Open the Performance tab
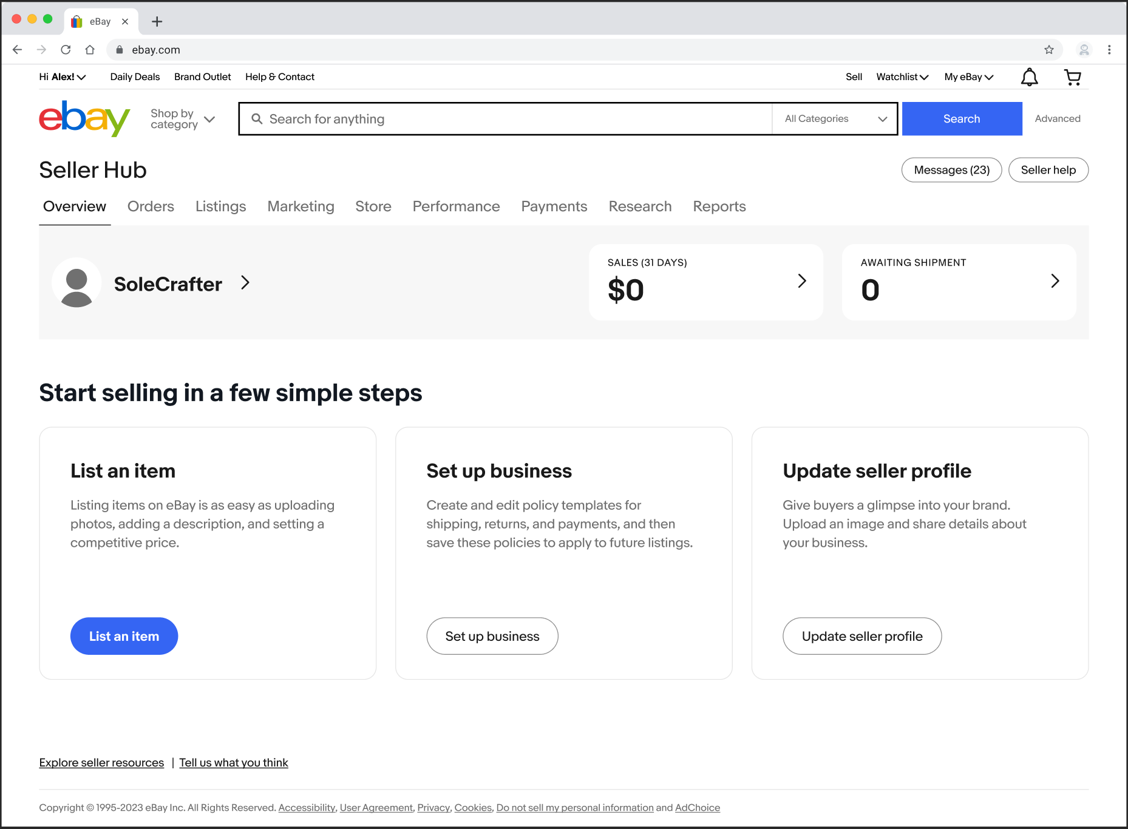This screenshot has height=829, width=1128. [456, 206]
